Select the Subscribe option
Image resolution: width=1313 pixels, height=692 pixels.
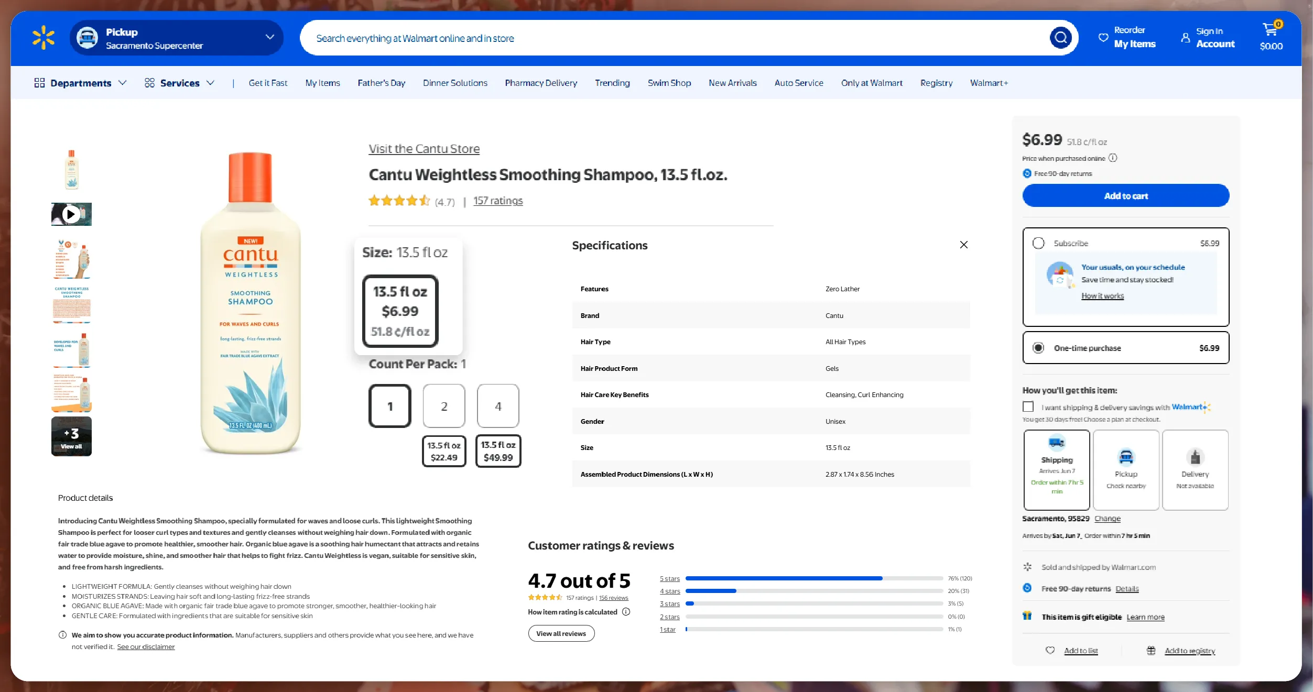tap(1039, 243)
